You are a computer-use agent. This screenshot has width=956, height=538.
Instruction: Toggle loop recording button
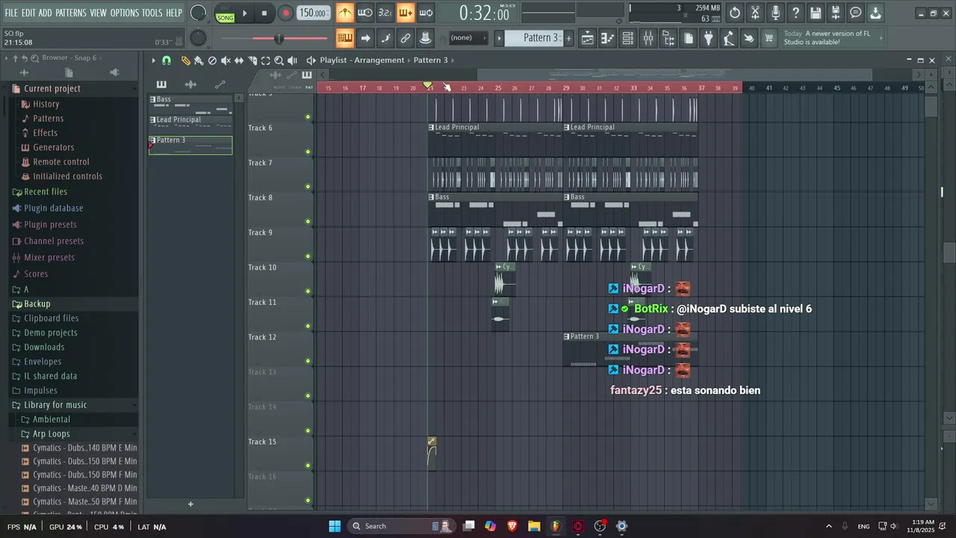click(426, 13)
